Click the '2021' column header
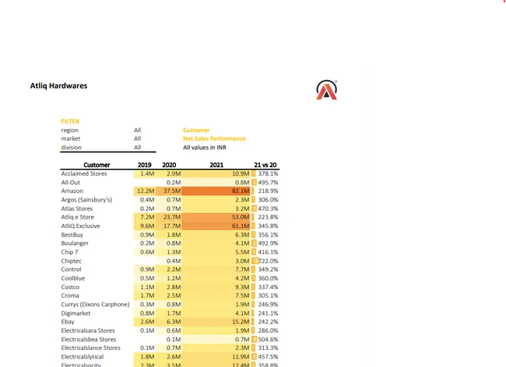The height and width of the screenshot is (367, 506). (x=216, y=165)
